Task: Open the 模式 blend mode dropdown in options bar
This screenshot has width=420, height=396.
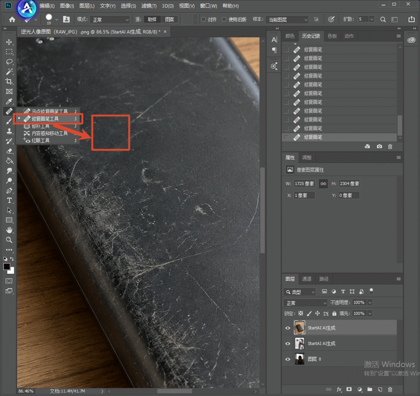Action: coord(110,20)
